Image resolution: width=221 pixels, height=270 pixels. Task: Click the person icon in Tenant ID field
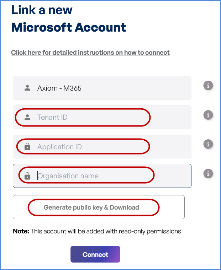[x=27, y=117]
